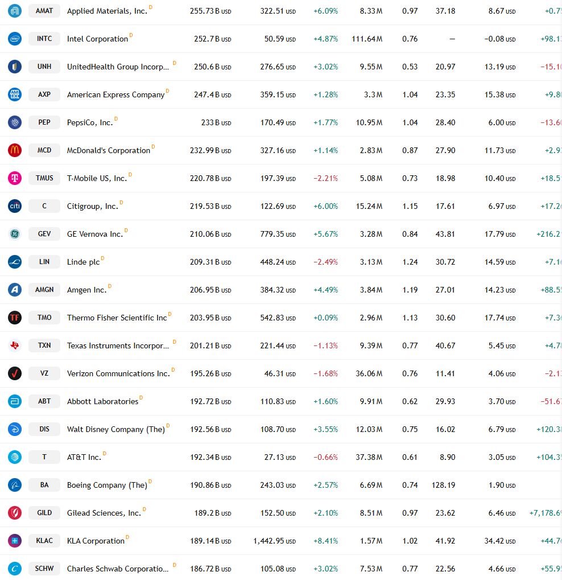Open Thermo Fisher Scientific Inc link
562x580 pixels.
point(117,318)
